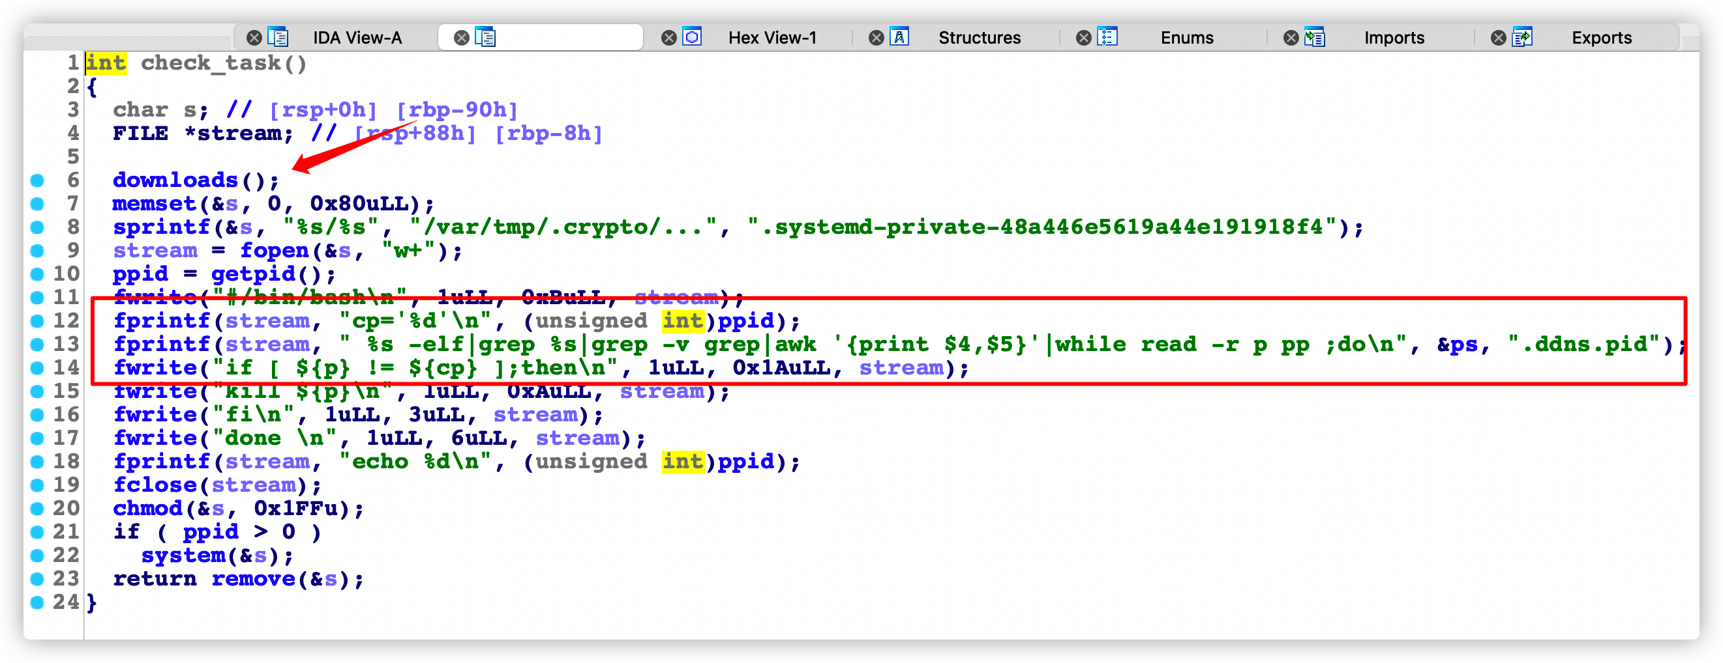Close the Imports tab

click(x=1291, y=38)
